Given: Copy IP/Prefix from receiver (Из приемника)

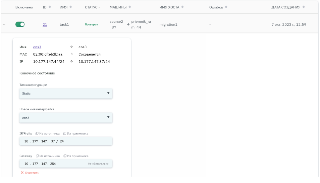Looking at the screenshot, I should tap(76, 133).
